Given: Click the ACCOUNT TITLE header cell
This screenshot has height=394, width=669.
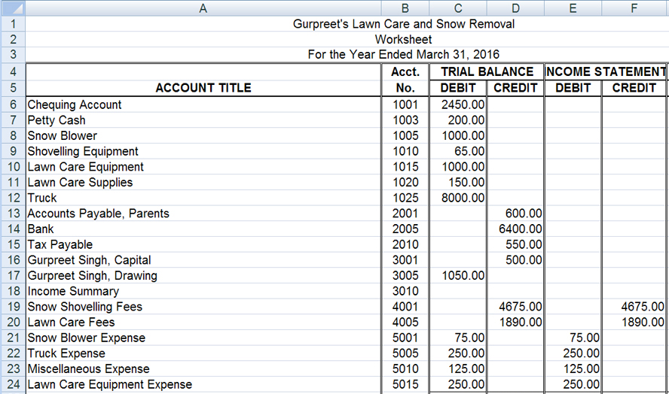Looking at the screenshot, I should (x=203, y=88).
